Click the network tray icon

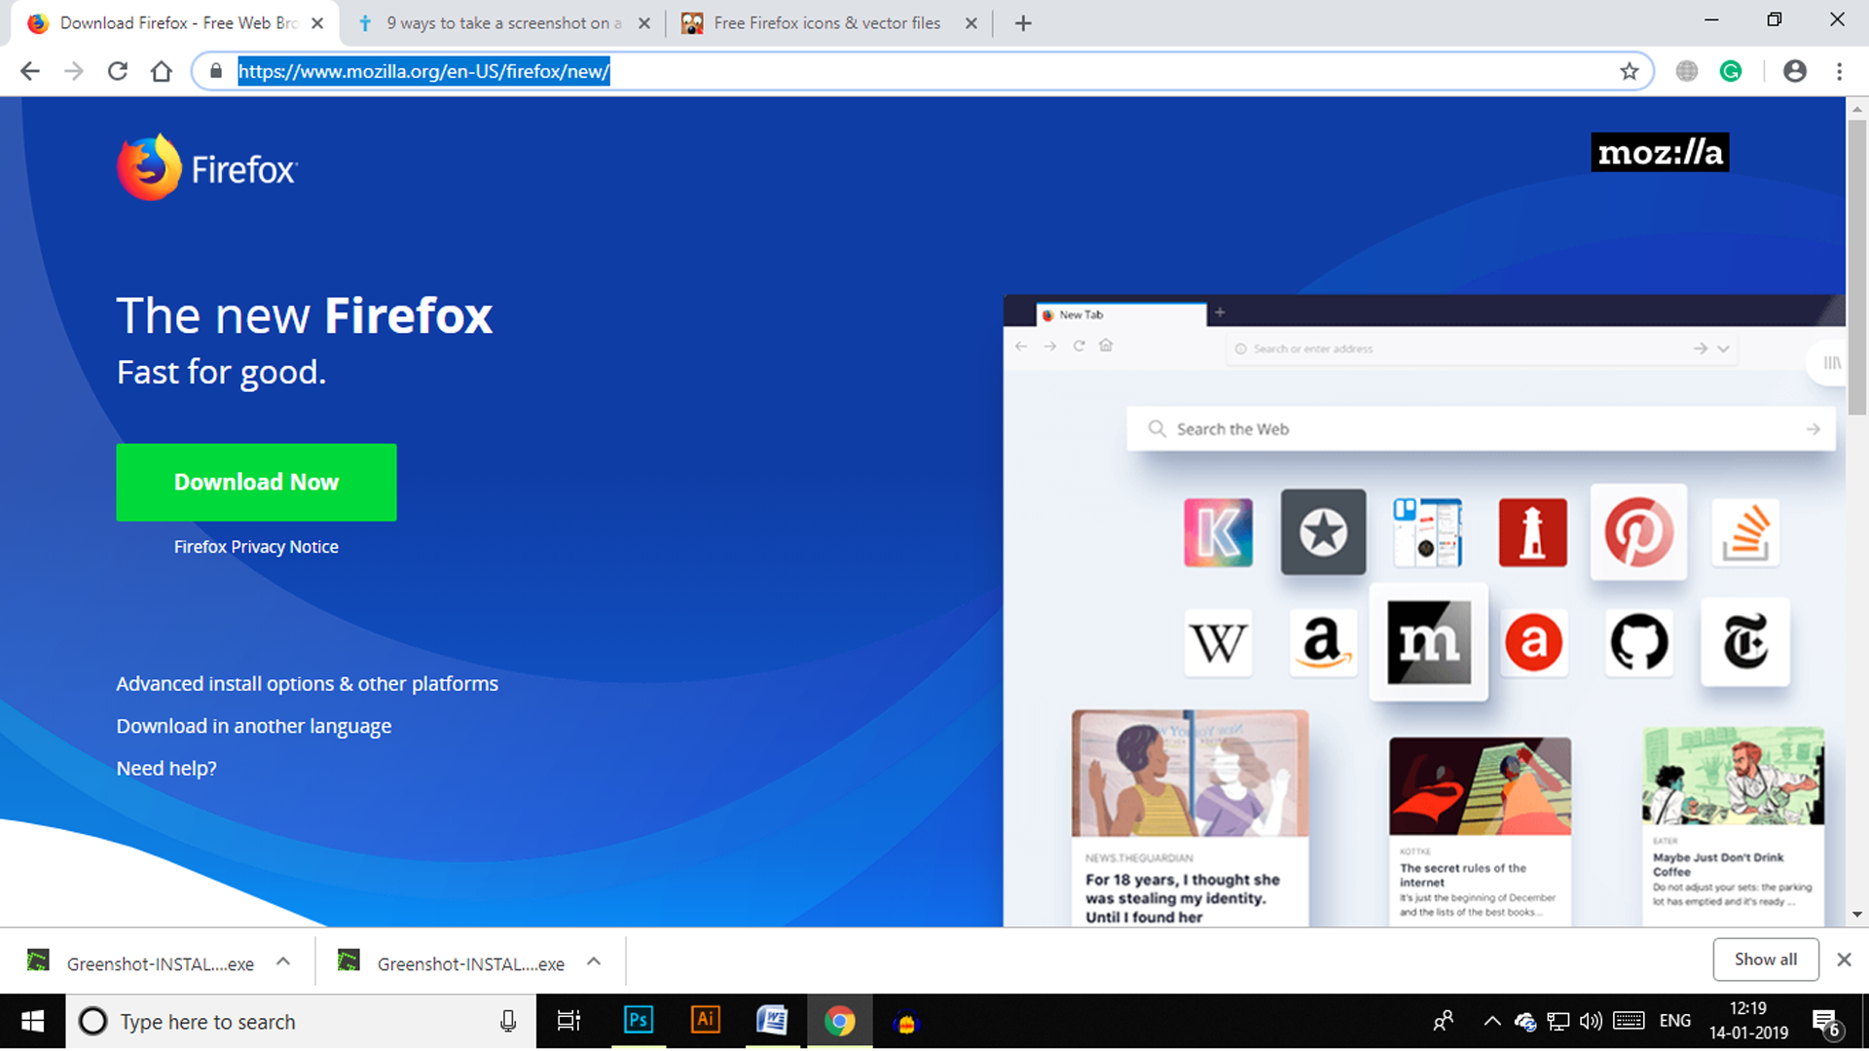tap(1557, 1021)
